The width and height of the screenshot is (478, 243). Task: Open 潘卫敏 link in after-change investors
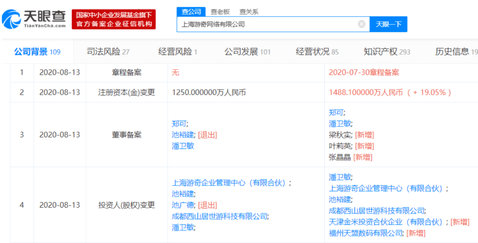click(340, 177)
